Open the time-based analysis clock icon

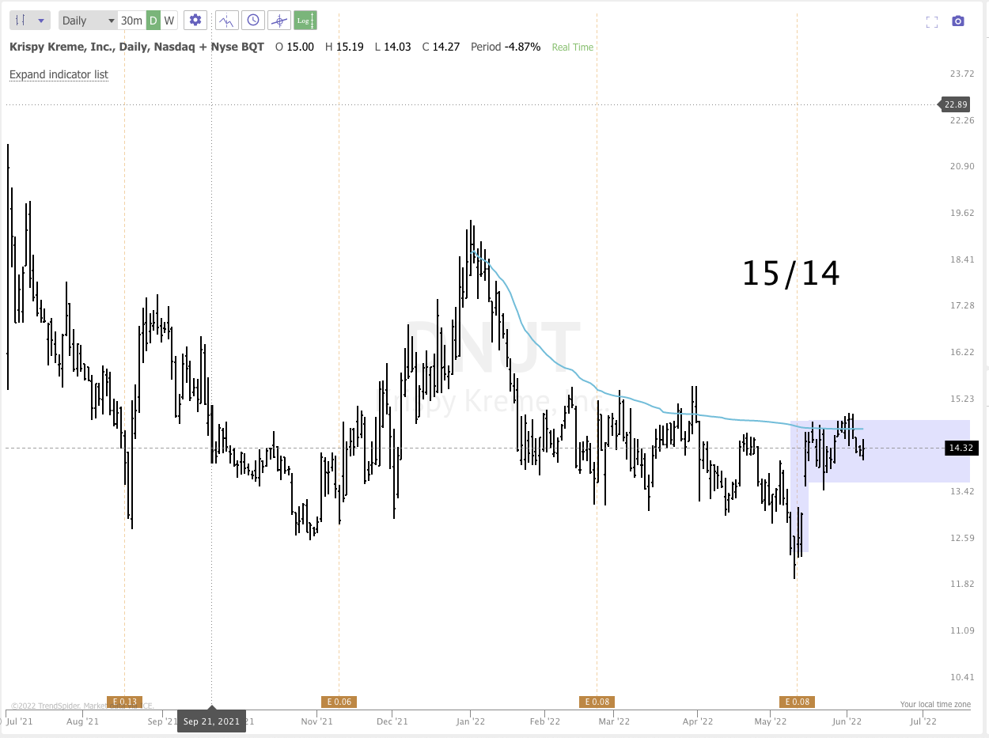tap(253, 20)
